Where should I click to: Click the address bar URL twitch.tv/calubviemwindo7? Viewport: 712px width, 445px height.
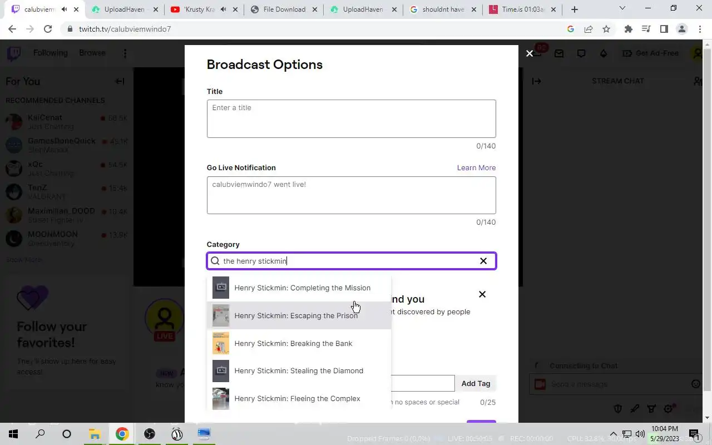click(x=125, y=29)
